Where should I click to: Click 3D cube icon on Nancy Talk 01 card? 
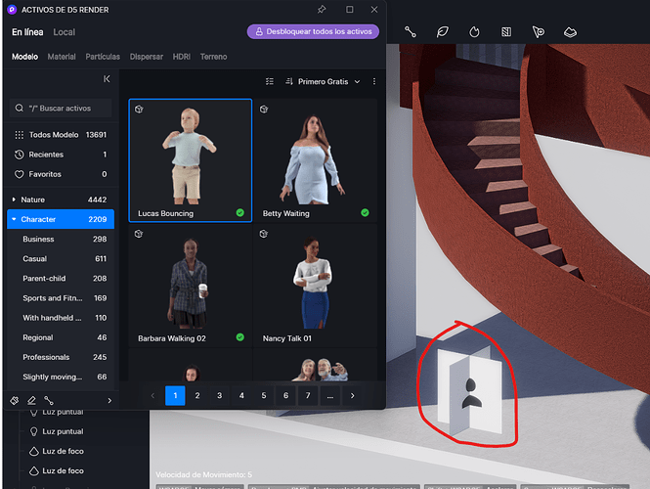(264, 234)
